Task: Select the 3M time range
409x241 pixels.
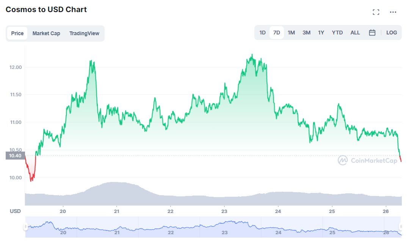Action: pyautogui.click(x=307, y=33)
